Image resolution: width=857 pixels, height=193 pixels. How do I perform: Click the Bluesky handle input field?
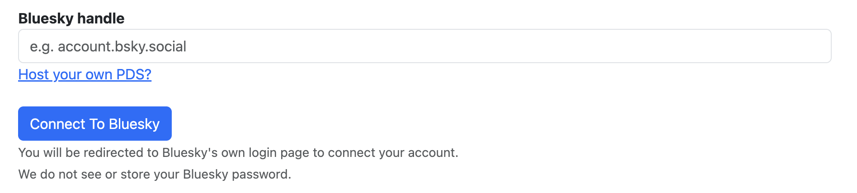[424, 46]
